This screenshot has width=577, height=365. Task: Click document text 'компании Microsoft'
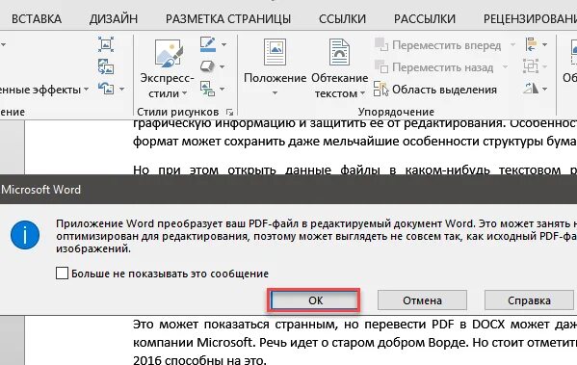(194, 343)
